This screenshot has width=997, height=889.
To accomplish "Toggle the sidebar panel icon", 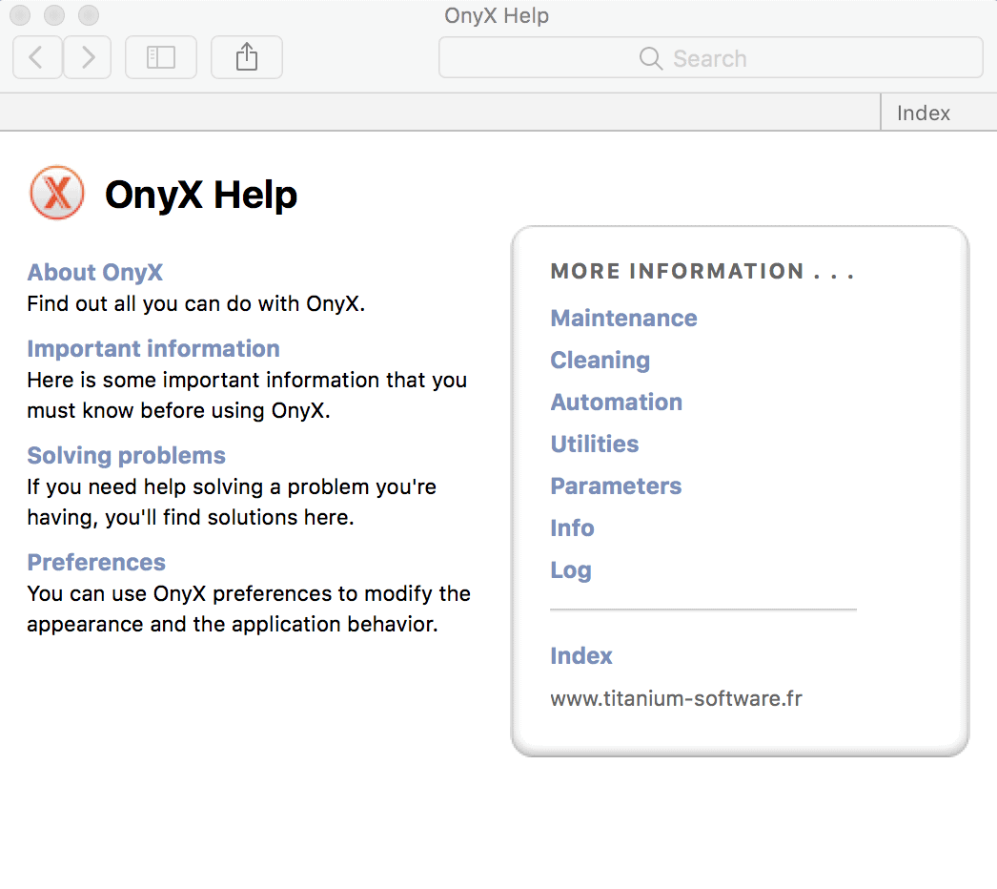I will click(x=160, y=57).
